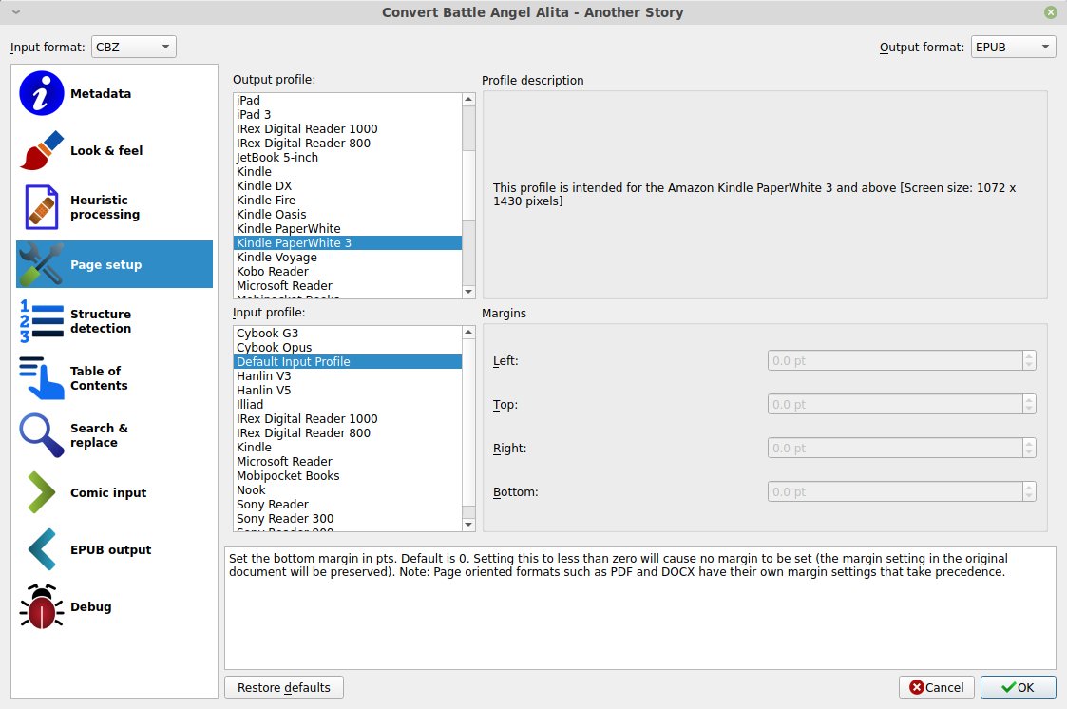
Task: Go to Heuristic processing section
Action: (x=114, y=207)
